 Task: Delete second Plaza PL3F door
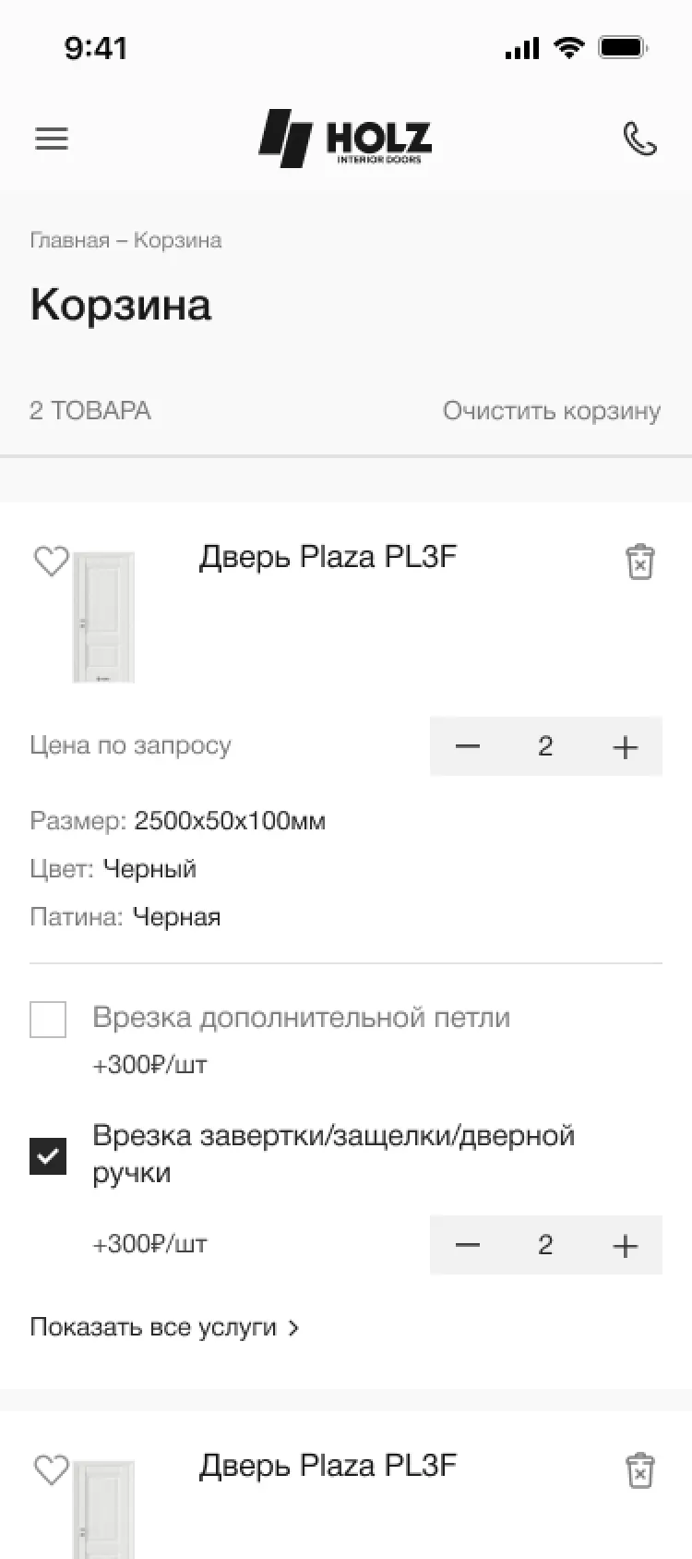click(639, 1469)
